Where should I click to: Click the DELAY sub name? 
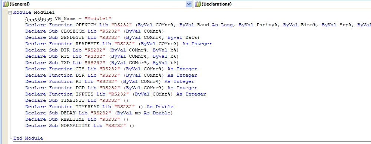point(68,113)
